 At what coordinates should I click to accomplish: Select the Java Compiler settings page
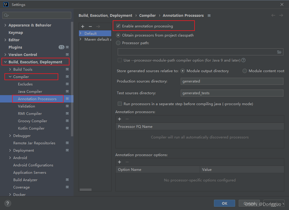pos(30,92)
